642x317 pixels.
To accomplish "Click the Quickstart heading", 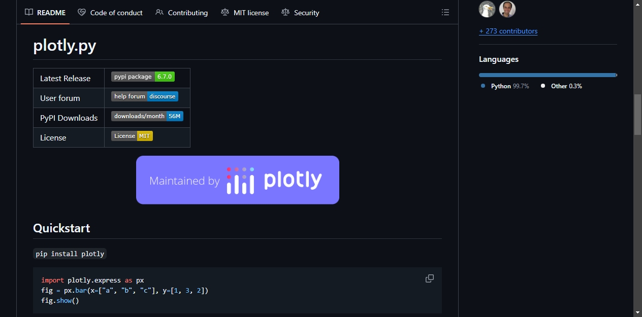I will 61,228.
